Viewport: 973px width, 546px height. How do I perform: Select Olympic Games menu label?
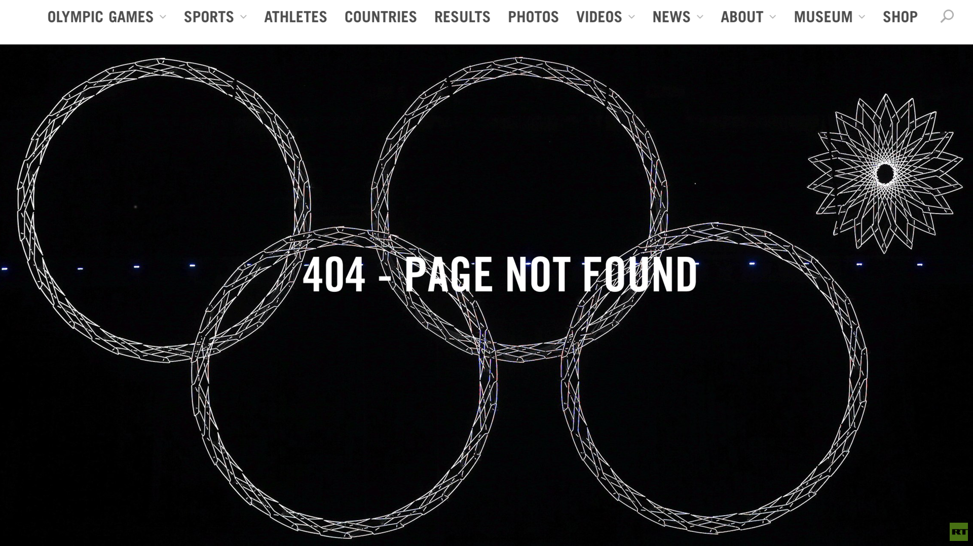point(100,17)
